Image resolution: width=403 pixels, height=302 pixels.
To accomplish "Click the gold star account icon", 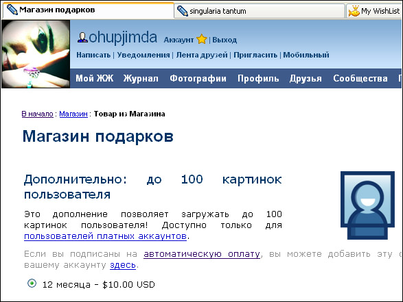I will pyautogui.click(x=202, y=40).
